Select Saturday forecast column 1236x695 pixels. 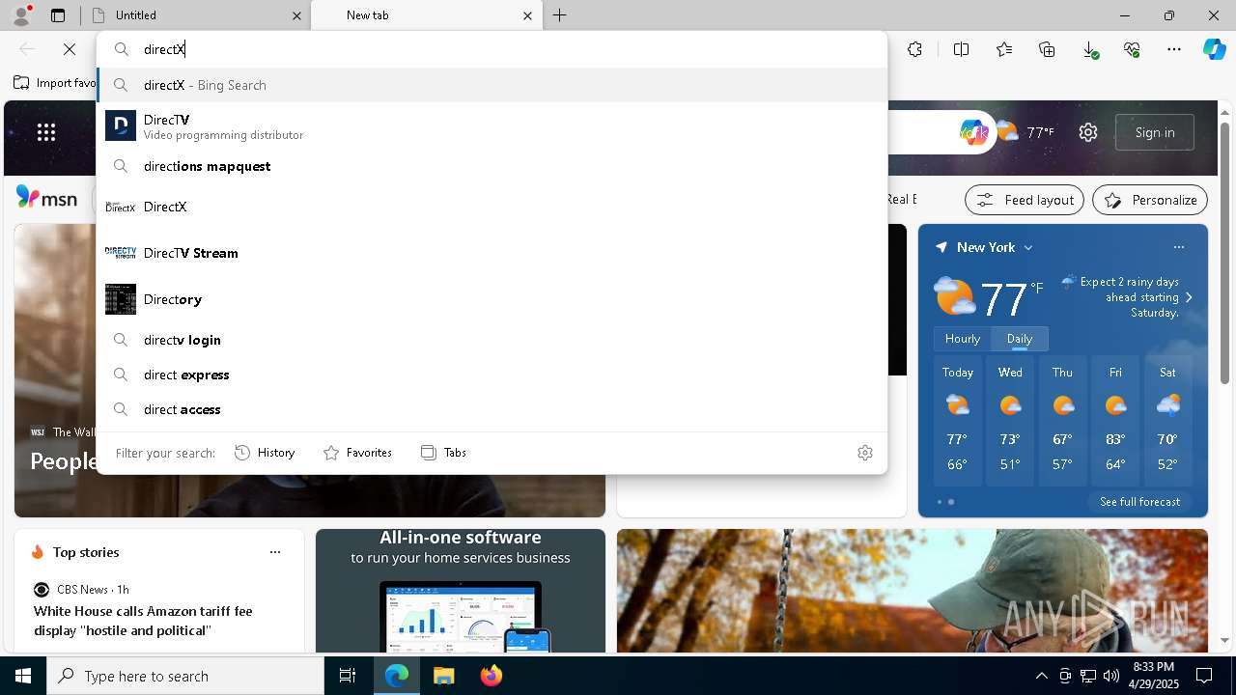[1167, 422]
